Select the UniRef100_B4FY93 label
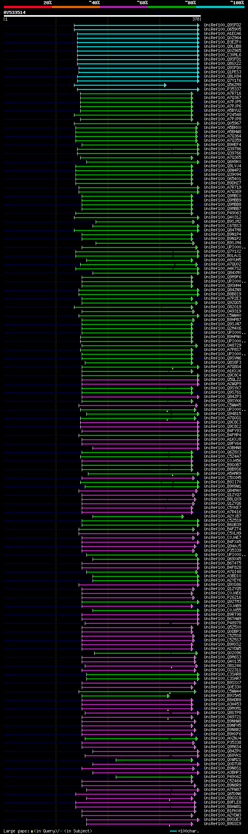Viewport: 248px width, 834px height. pos(222,431)
